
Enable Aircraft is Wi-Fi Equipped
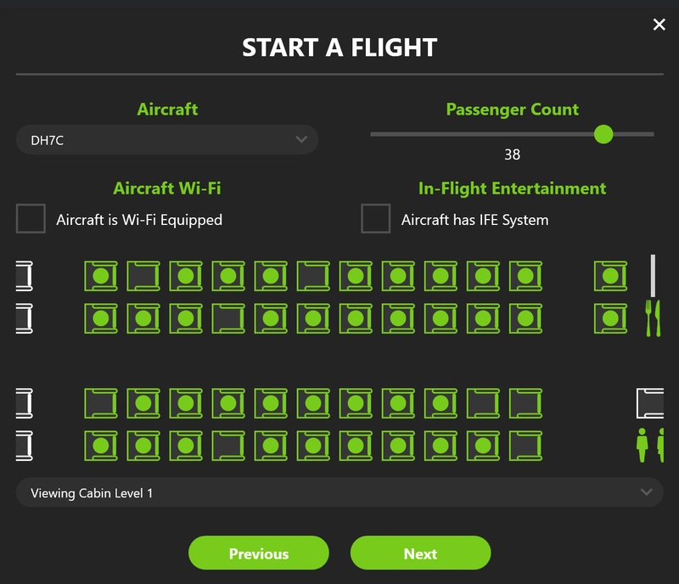31,218
